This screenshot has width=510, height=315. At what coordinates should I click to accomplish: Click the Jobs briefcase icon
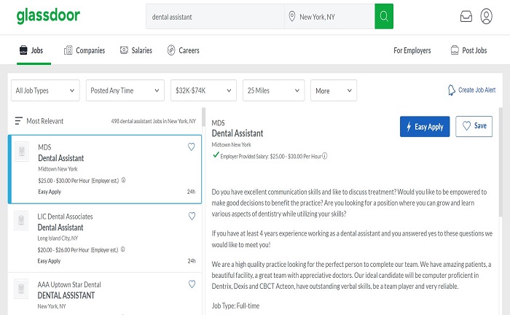pos(23,50)
